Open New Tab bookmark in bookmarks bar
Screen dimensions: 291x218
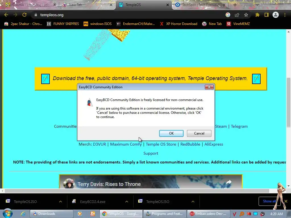pos(212,24)
